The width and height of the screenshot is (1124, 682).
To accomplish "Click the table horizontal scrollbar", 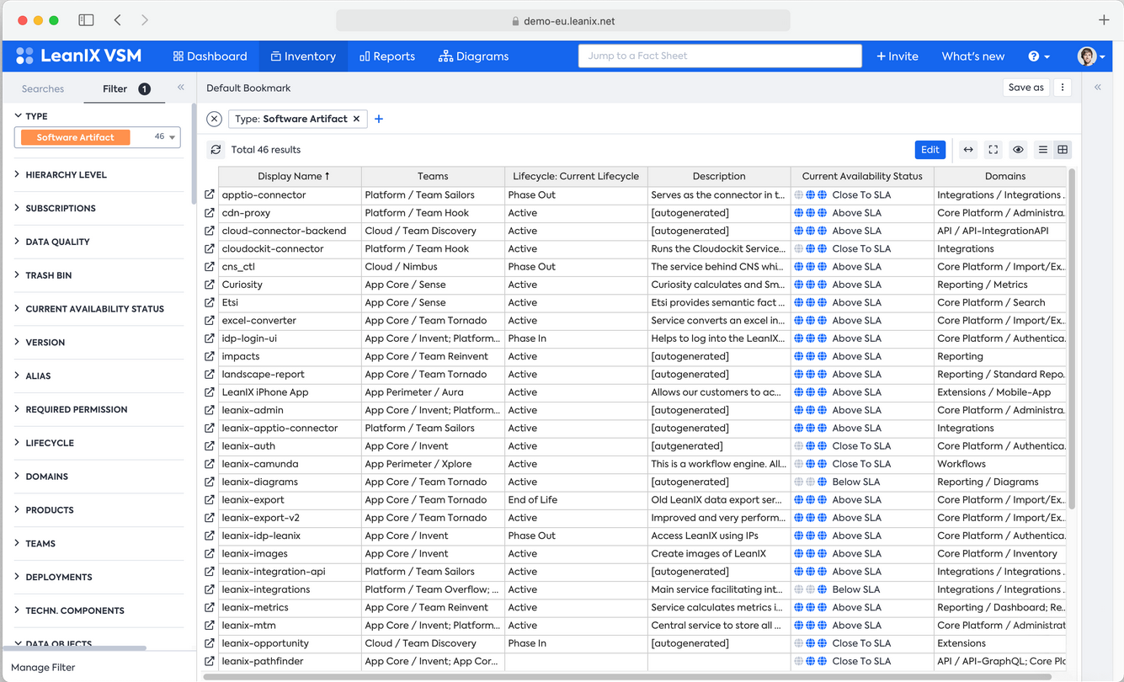I will (x=627, y=676).
